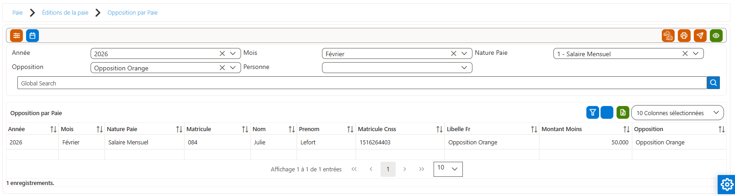
Task: Click the orange filter sliders icon
Action: (16, 36)
